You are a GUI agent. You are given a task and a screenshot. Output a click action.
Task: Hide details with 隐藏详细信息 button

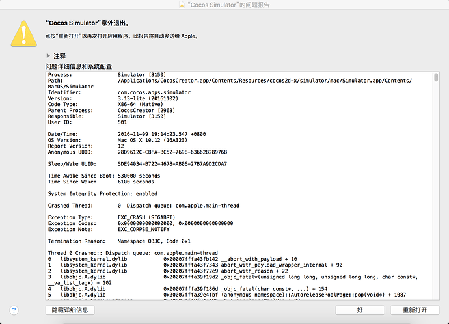70,310
